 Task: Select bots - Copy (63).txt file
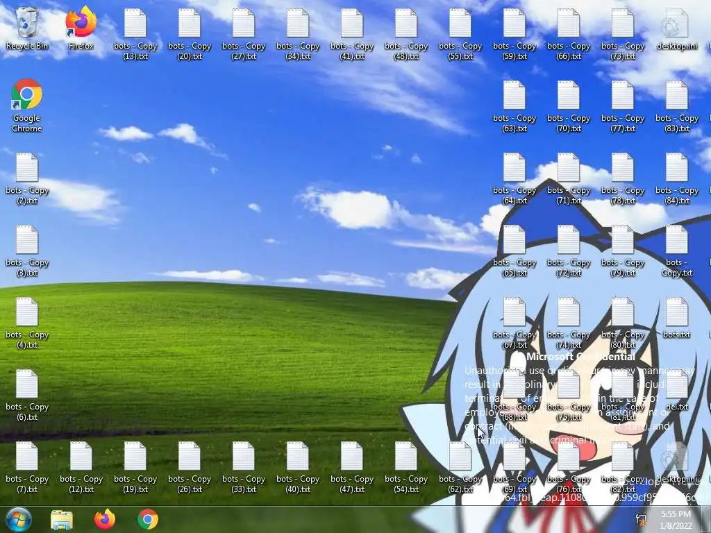point(515,106)
